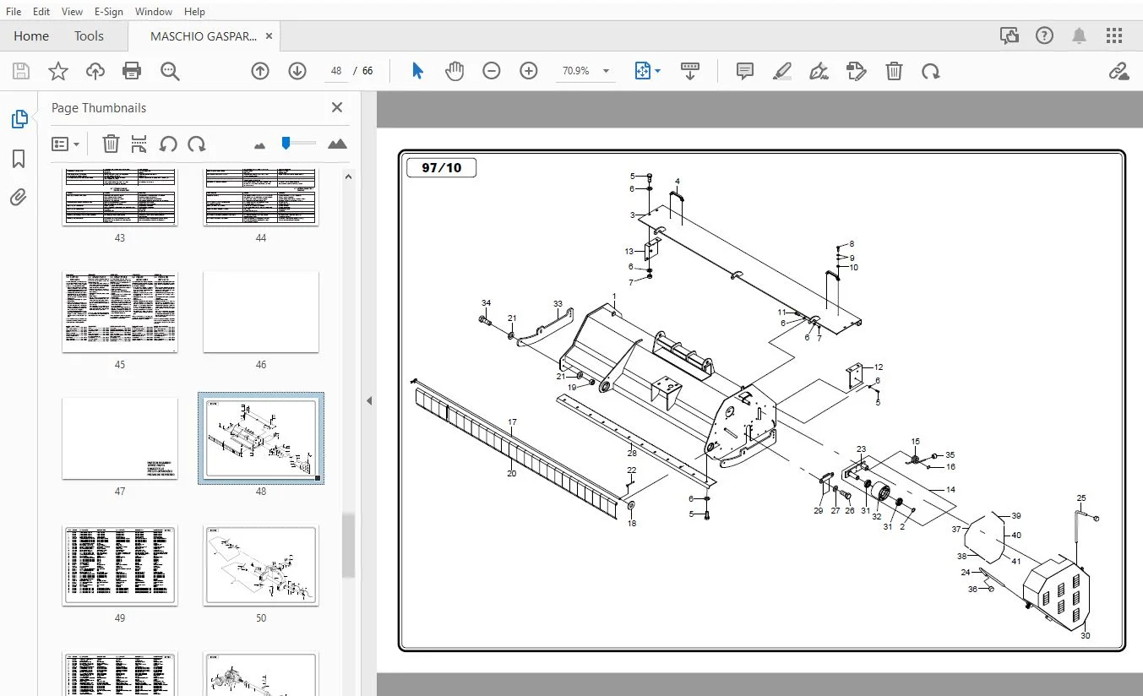This screenshot has width=1143, height=696.
Task: Close the MASCHIO GASPAR document tab
Action: pyautogui.click(x=269, y=36)
